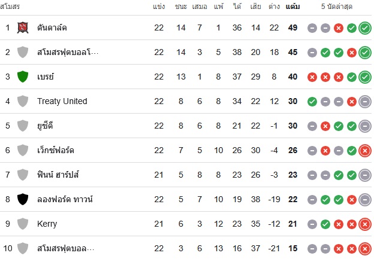Click ดันดาล์ค's latest win result icon
The image size is (374, 259).
tap(365, 28)
